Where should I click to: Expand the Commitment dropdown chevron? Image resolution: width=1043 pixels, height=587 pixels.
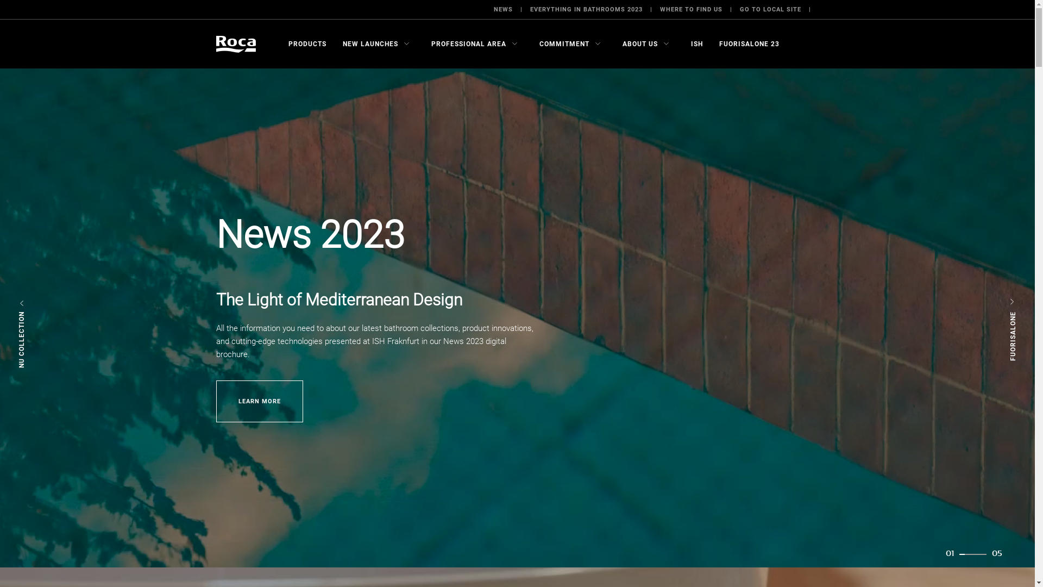[598, 44]
